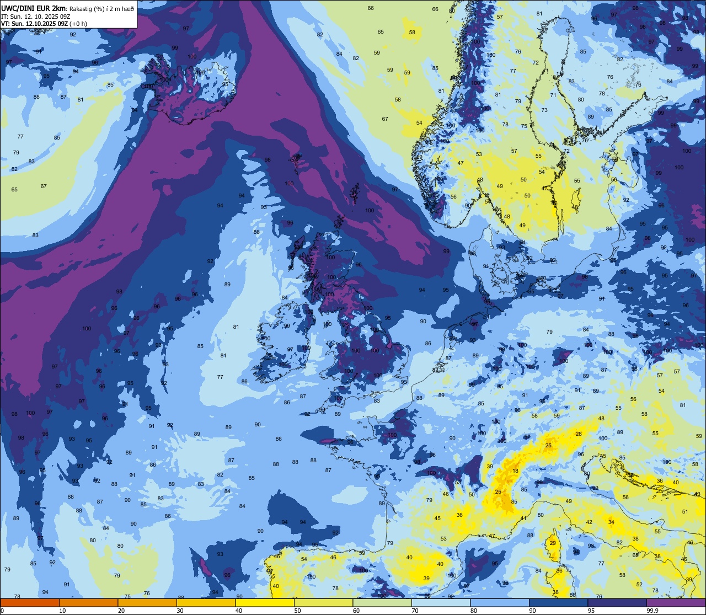The width and height of the screenshot is (706, 615).
Task: Click the 'UWC/DINI EUR 2km' title text
Action: point(34,8)
